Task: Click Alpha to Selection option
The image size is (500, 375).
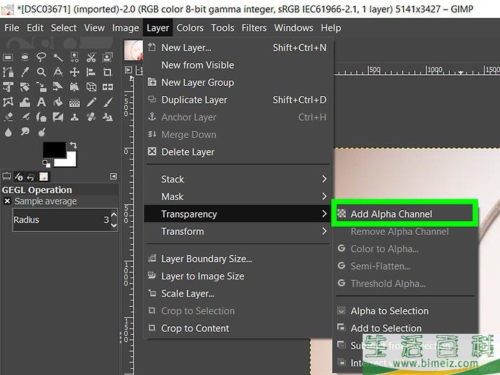Action: (389, 311)
